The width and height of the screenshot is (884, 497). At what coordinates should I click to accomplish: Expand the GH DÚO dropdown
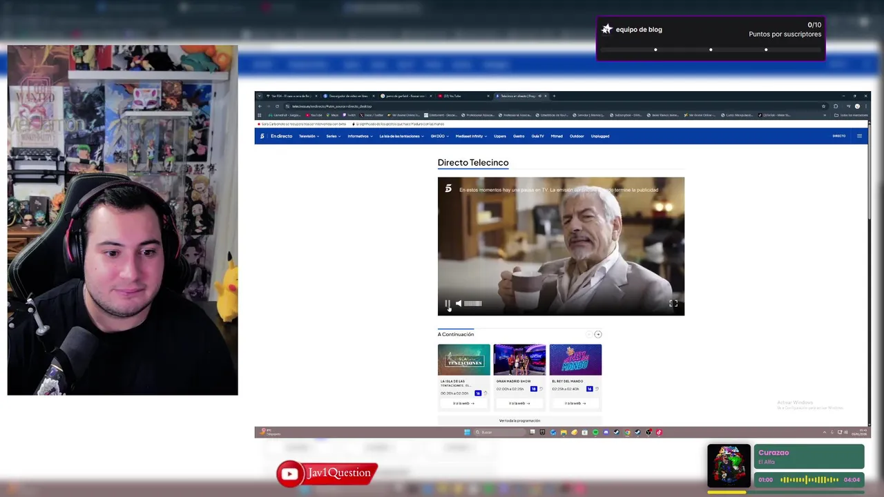point(439,136)
